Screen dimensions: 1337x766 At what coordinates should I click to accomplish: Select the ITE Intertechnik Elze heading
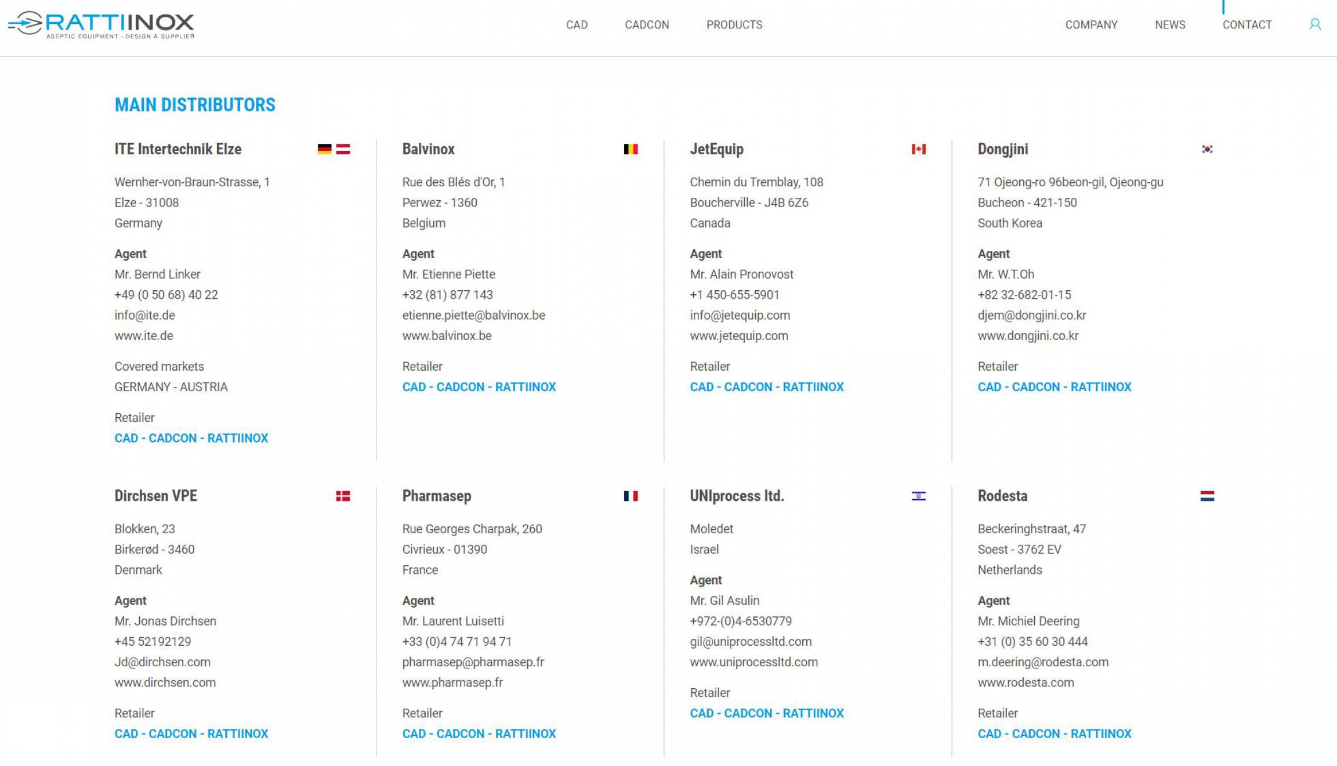click(x=177, y=149)
